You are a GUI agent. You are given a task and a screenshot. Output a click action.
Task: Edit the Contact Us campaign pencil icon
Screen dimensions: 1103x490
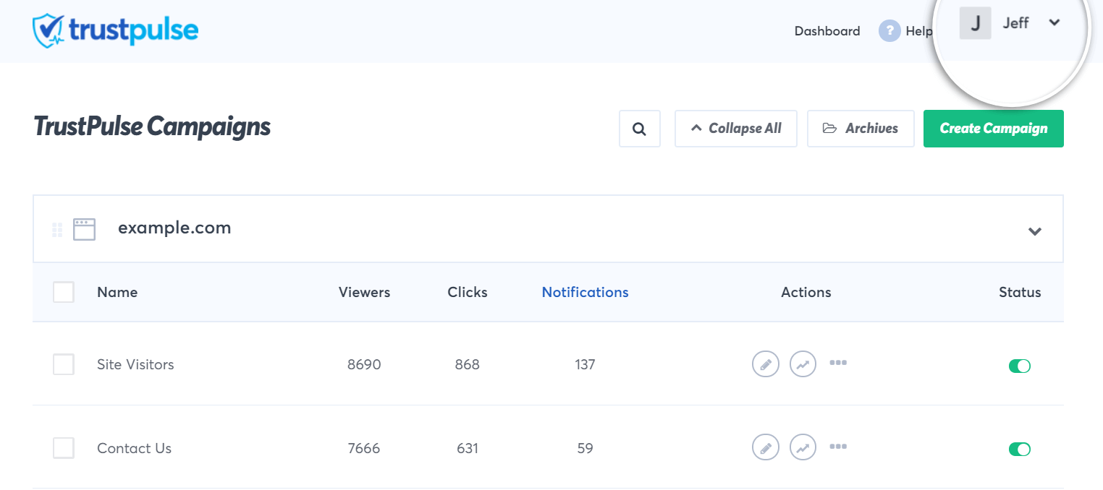point(766,447)
